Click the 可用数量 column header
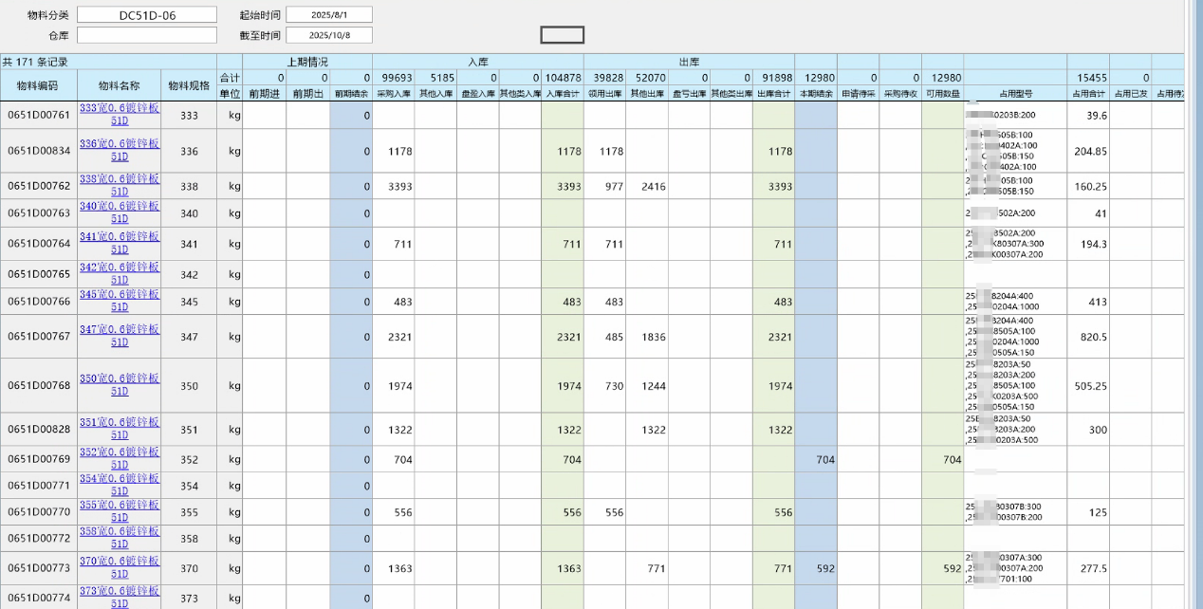Screen dimensions: 1203x609 [x=942, y=94]
